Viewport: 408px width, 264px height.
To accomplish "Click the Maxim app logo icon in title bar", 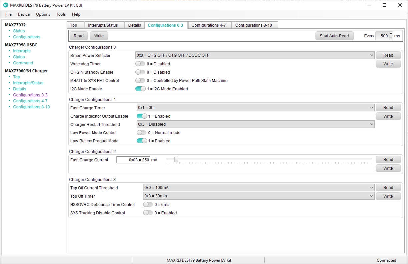I will (6, 5).
